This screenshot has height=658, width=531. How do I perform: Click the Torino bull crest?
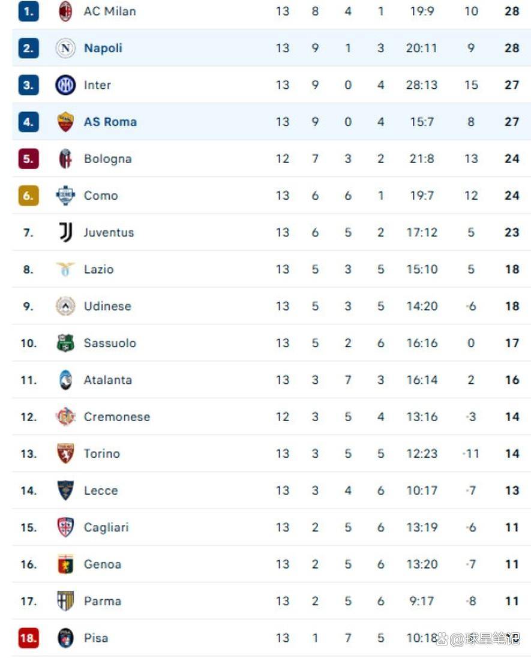click(x=65, y=453)
